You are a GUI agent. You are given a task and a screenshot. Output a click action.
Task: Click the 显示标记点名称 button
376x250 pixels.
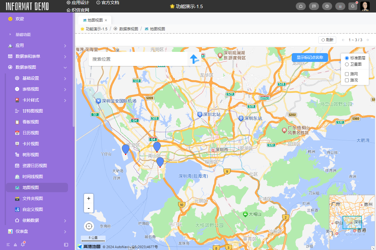[x=310, y=57]
